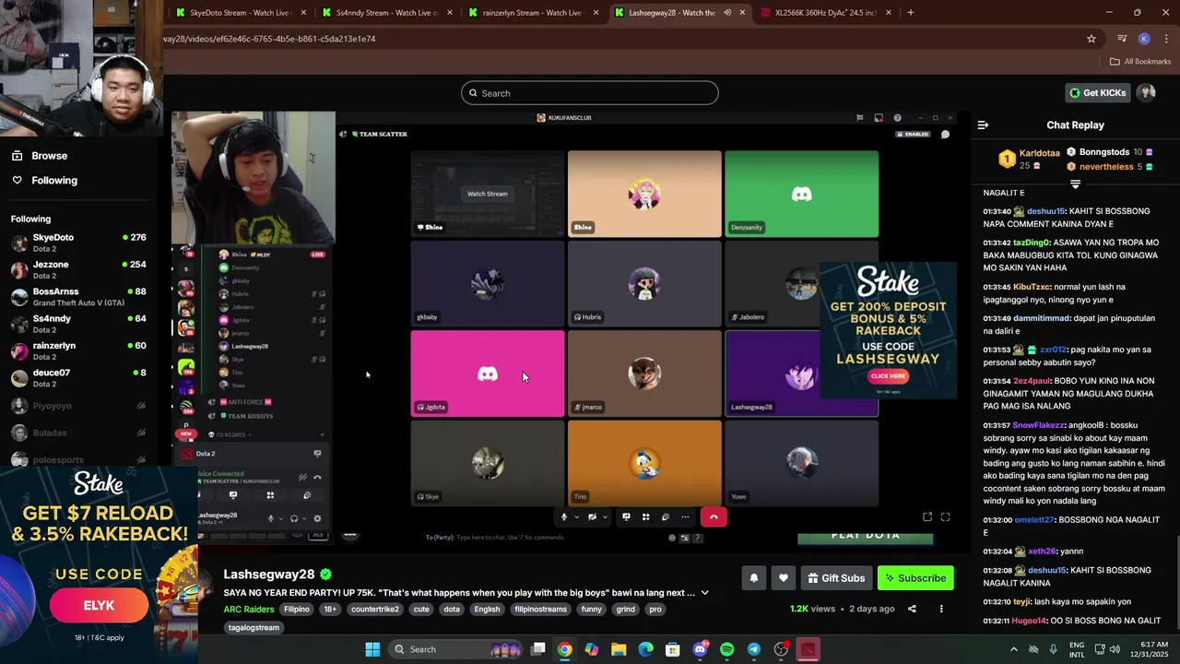This screenshot has height=664, width=1180.
Task: Click the Lashsegway28 channel name
Action: 269,575
